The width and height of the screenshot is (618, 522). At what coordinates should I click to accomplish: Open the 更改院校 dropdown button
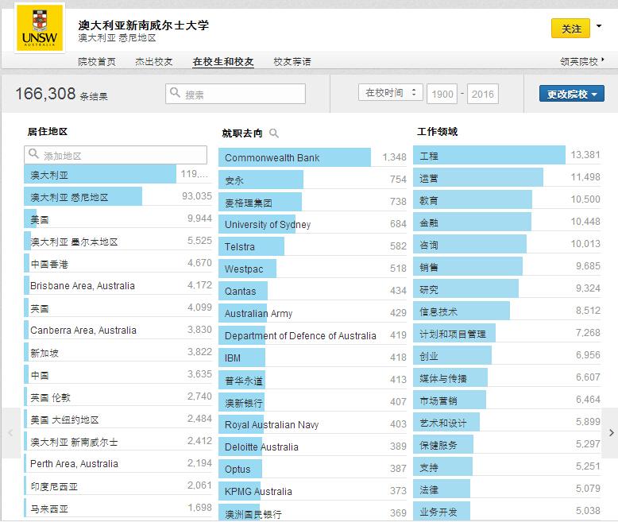click(571, 94)
